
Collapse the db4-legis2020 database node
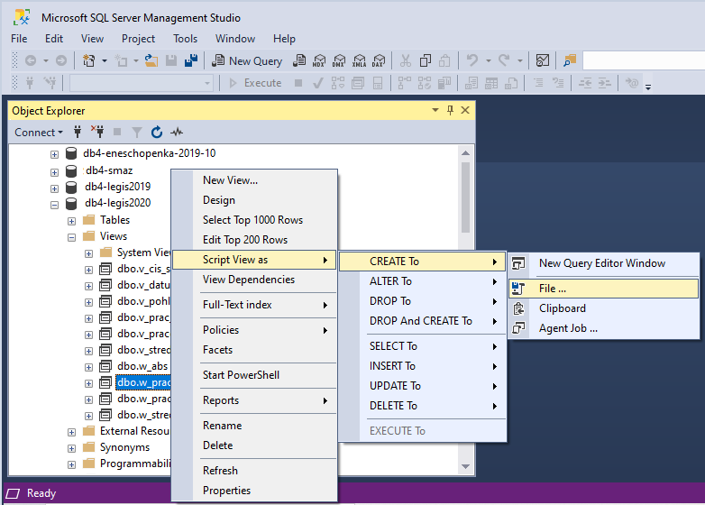(x=54, y=205)
